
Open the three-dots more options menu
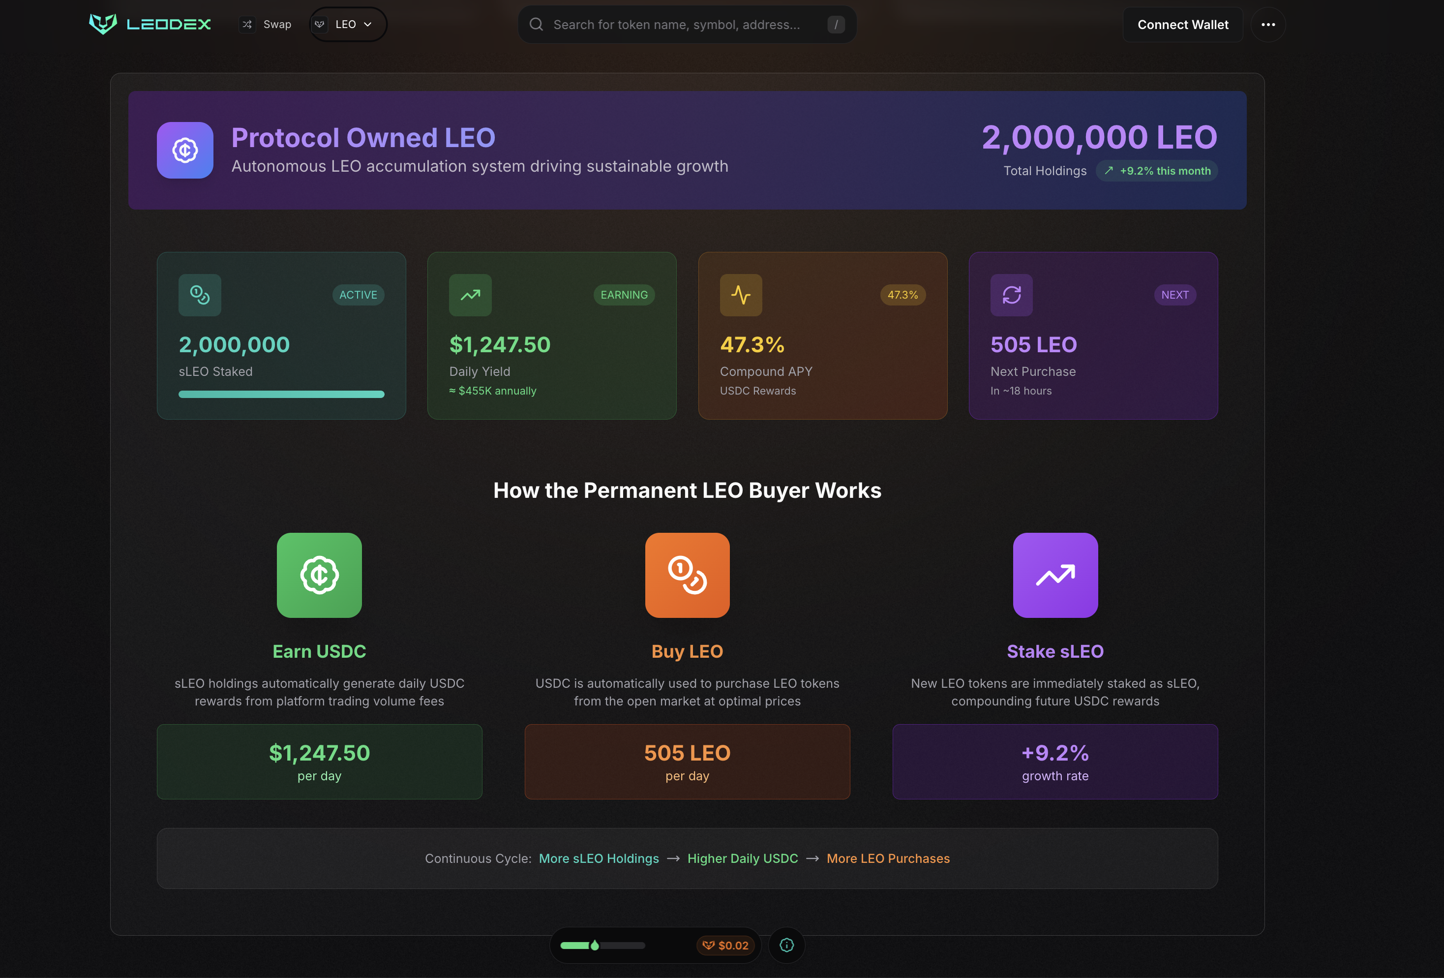[x=1268, y=24]
